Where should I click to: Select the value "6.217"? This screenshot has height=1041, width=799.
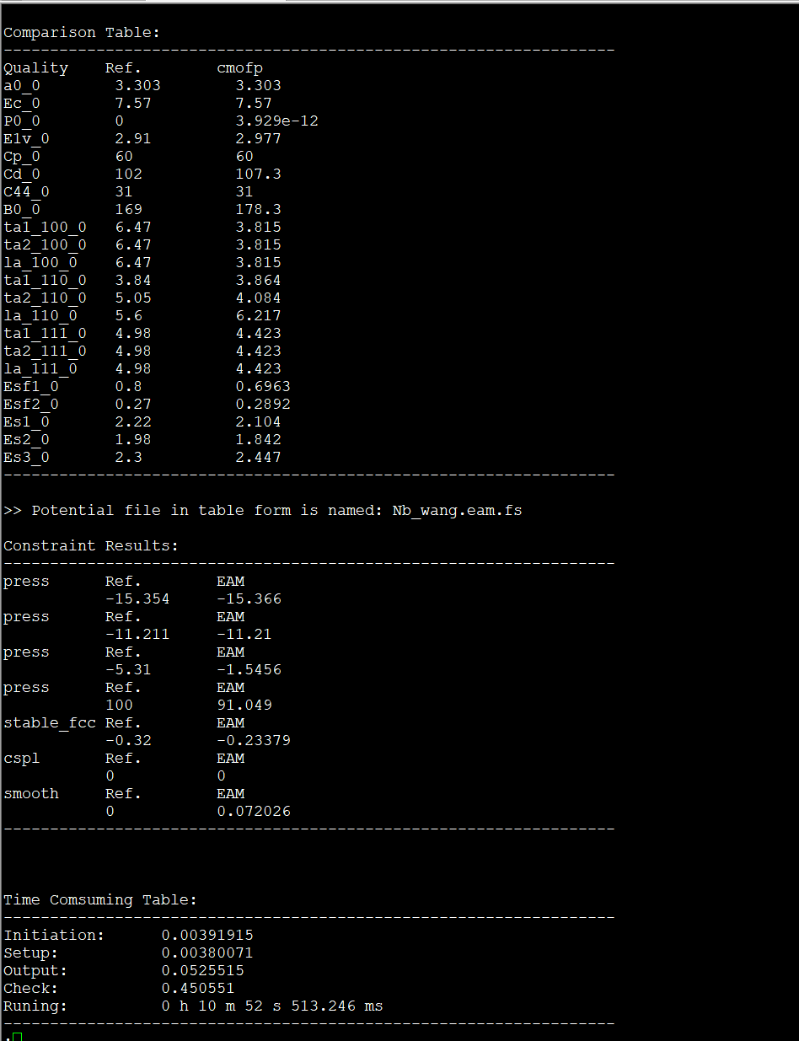tap(259, 316)
